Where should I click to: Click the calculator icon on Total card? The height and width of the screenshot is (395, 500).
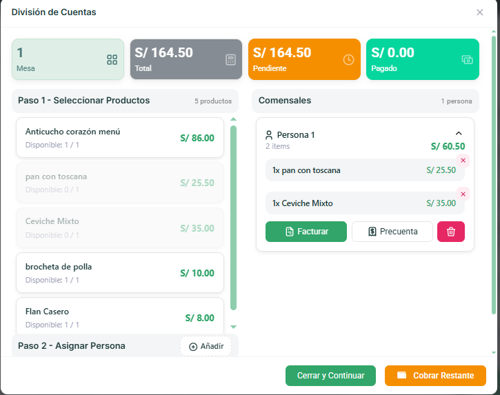coord(231,59)
